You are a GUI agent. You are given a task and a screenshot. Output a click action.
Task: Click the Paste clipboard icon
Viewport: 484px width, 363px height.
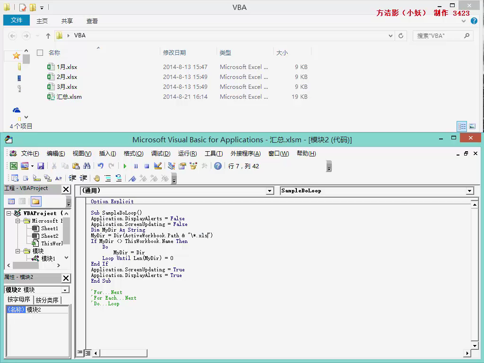(76, 166)
